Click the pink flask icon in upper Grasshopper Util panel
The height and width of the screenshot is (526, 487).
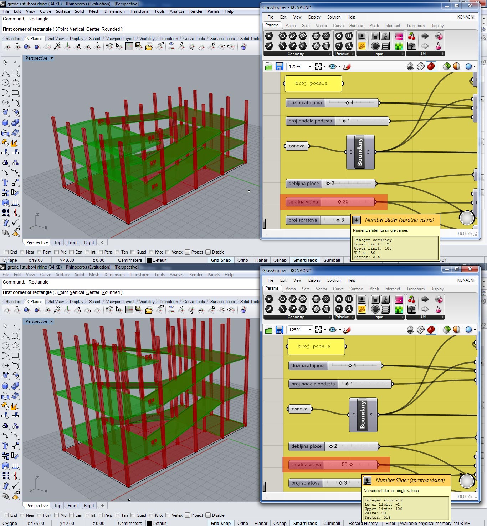[x=439, y=46]
